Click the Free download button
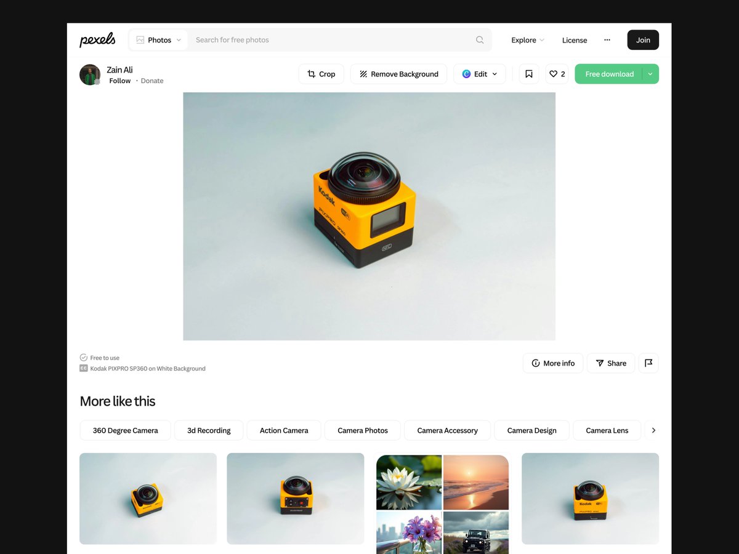The height and width of the screenshot is (554, 739). [x=609, y=74]
